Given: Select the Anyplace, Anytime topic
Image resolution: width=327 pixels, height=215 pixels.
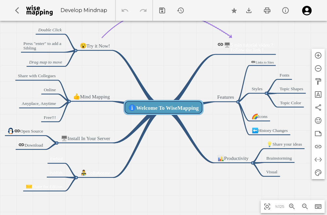Looking at the screenshot, I should [39, 104].
